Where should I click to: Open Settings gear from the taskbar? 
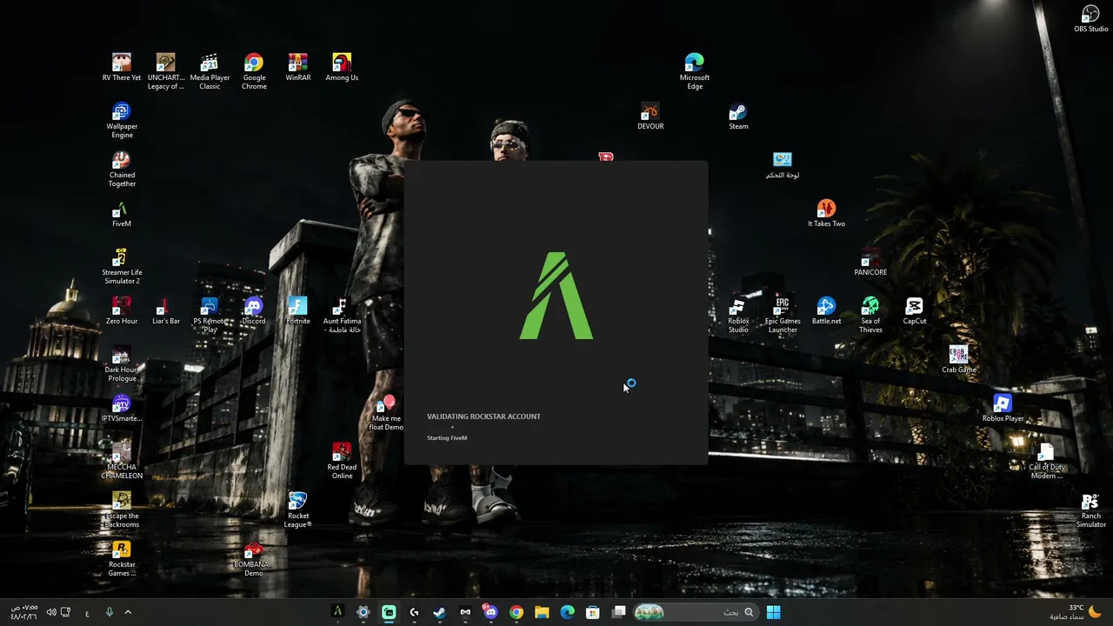(x=363, y=612)
